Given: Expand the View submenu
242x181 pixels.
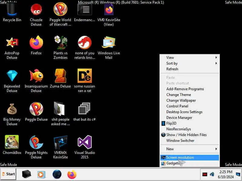Looking at the screenshot, I should point(190,57).
